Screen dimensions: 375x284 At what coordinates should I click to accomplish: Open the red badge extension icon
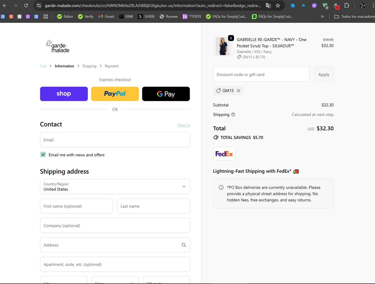click(336, 6)
